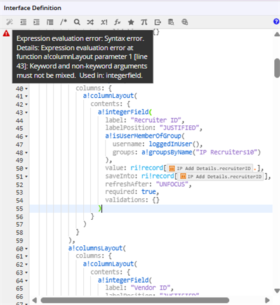The image size is (280, 305).
Task: Collapse code fold at line 46
Action: [27, 137]
